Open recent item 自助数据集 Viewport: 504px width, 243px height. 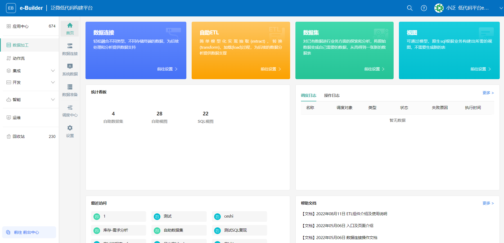(179, 230)
